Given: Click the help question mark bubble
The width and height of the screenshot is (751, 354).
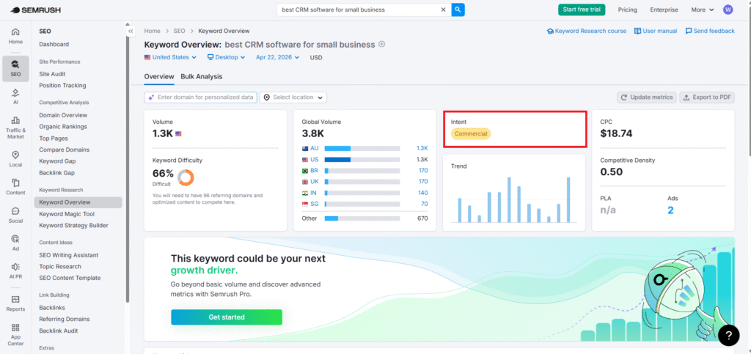Looking at the screenshot, I should [x=728, y=335].
